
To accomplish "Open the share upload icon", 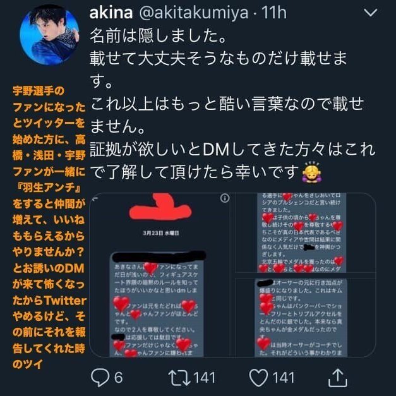I will pos(338,378).
